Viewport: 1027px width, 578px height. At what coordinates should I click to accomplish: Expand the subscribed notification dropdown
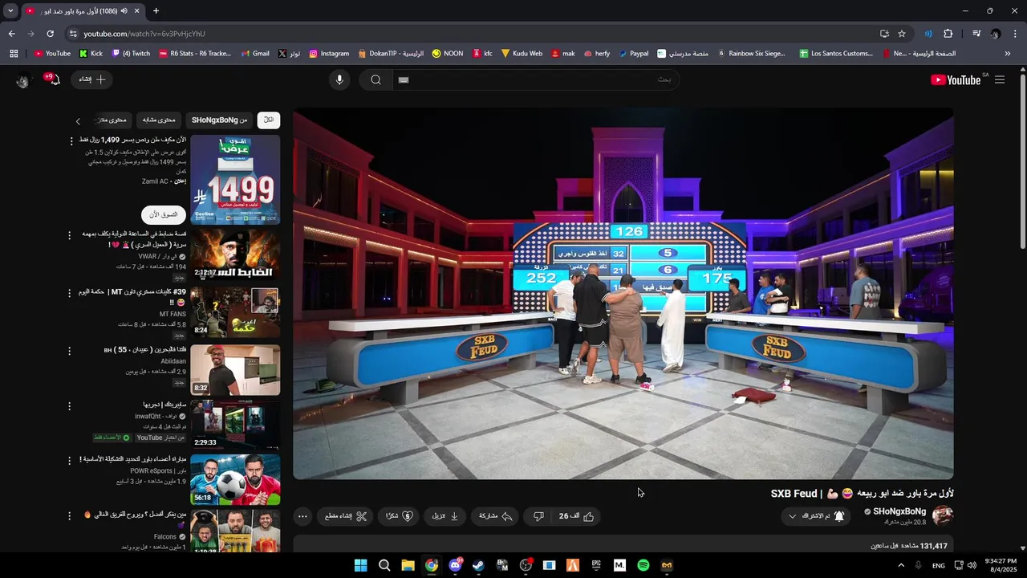click(816, 516)
